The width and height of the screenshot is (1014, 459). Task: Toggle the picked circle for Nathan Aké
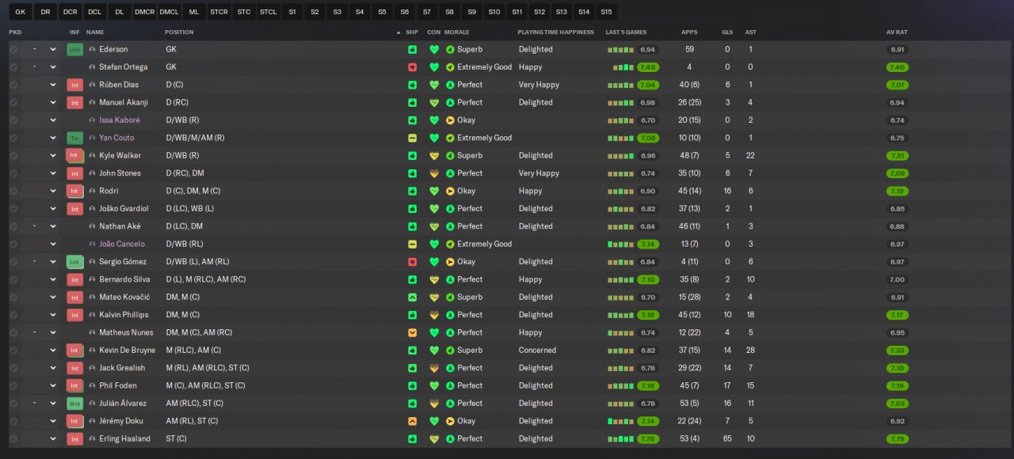click(x=13, y=226)
